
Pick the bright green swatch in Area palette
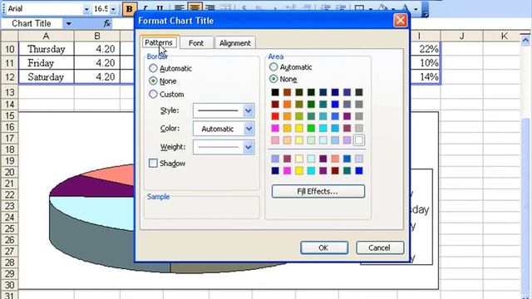click(311, 128)
